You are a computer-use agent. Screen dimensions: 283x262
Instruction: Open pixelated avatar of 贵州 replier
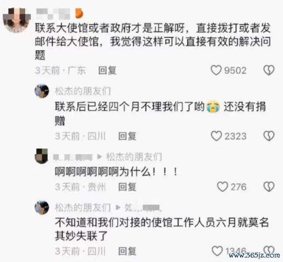tap(42, 156)
